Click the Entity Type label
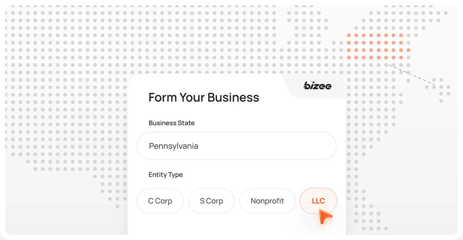 click(166, 175)
